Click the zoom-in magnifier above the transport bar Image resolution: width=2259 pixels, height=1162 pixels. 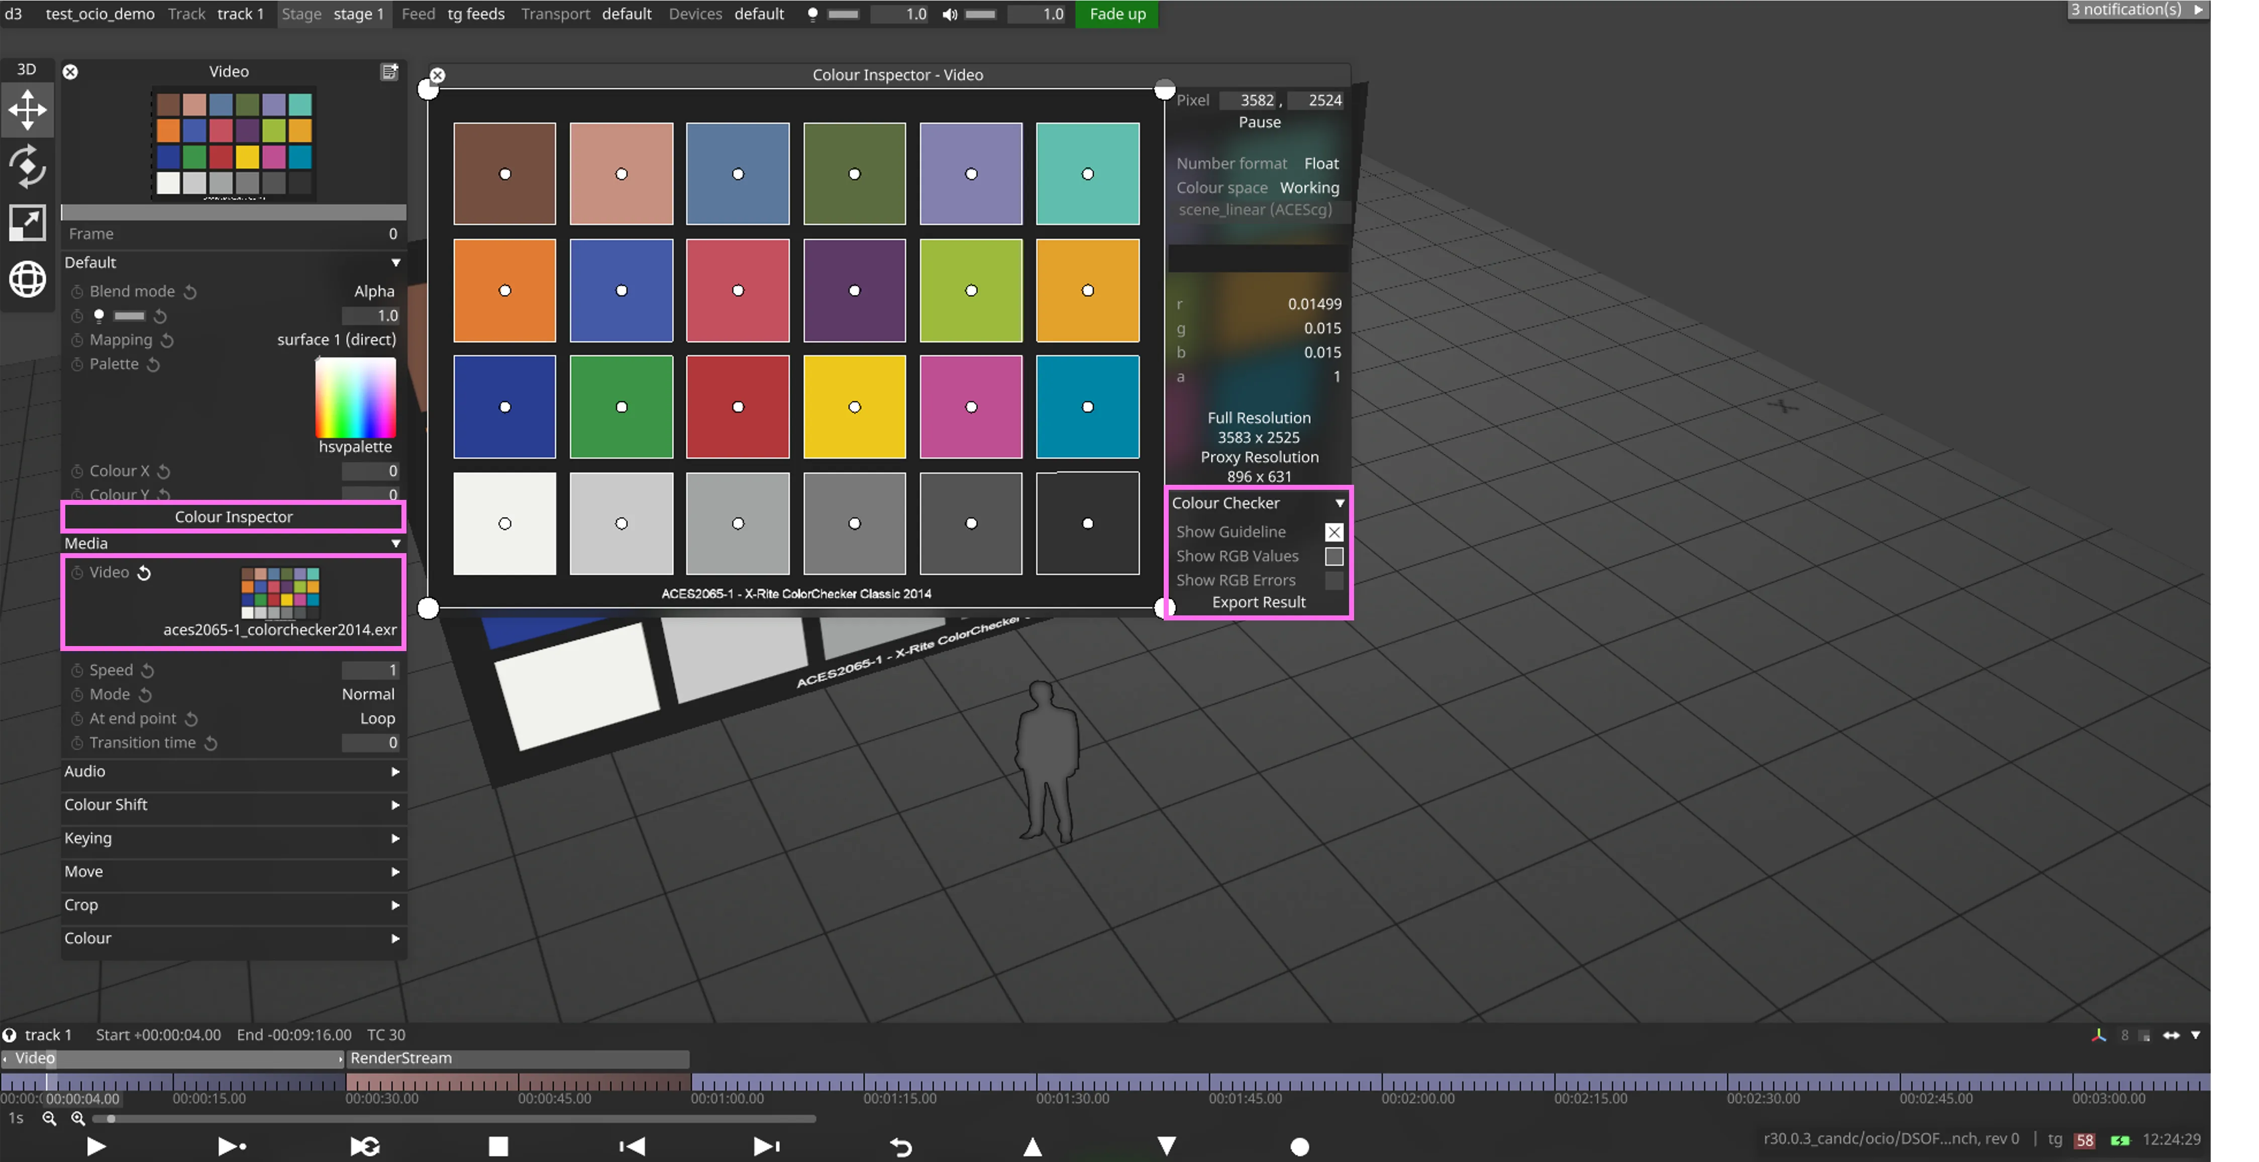coord(78,1118)
